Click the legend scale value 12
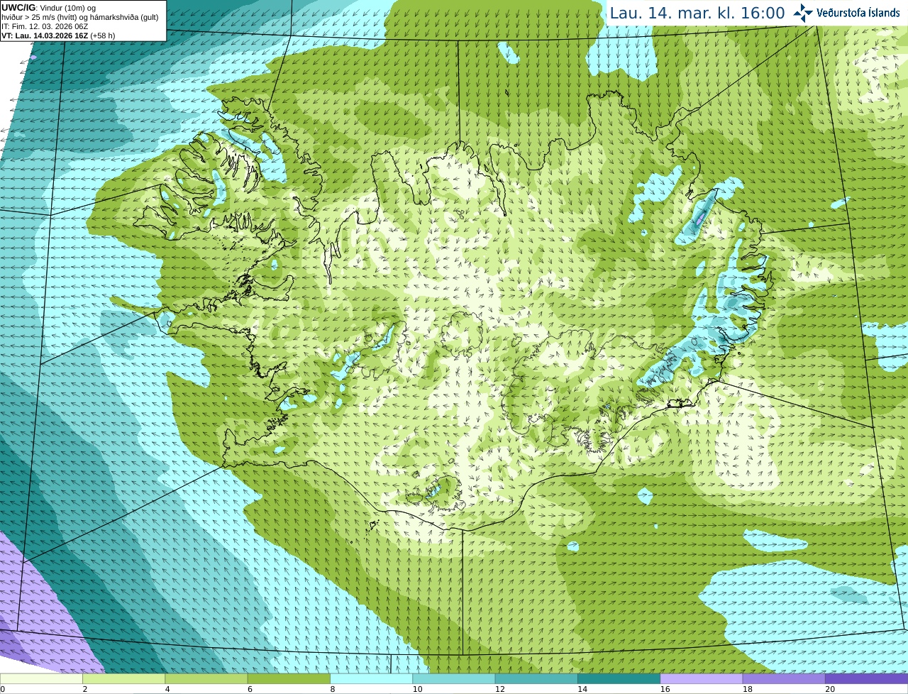The width and height of the screenshot is (908, 694). coord(499,689)
